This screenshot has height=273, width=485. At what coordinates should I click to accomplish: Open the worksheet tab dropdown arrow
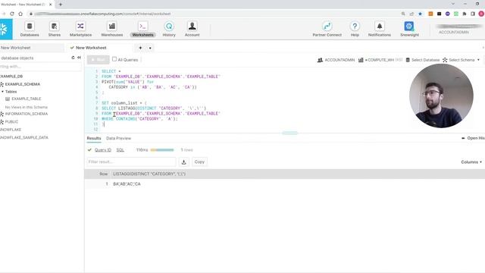(x=150, y=48)
